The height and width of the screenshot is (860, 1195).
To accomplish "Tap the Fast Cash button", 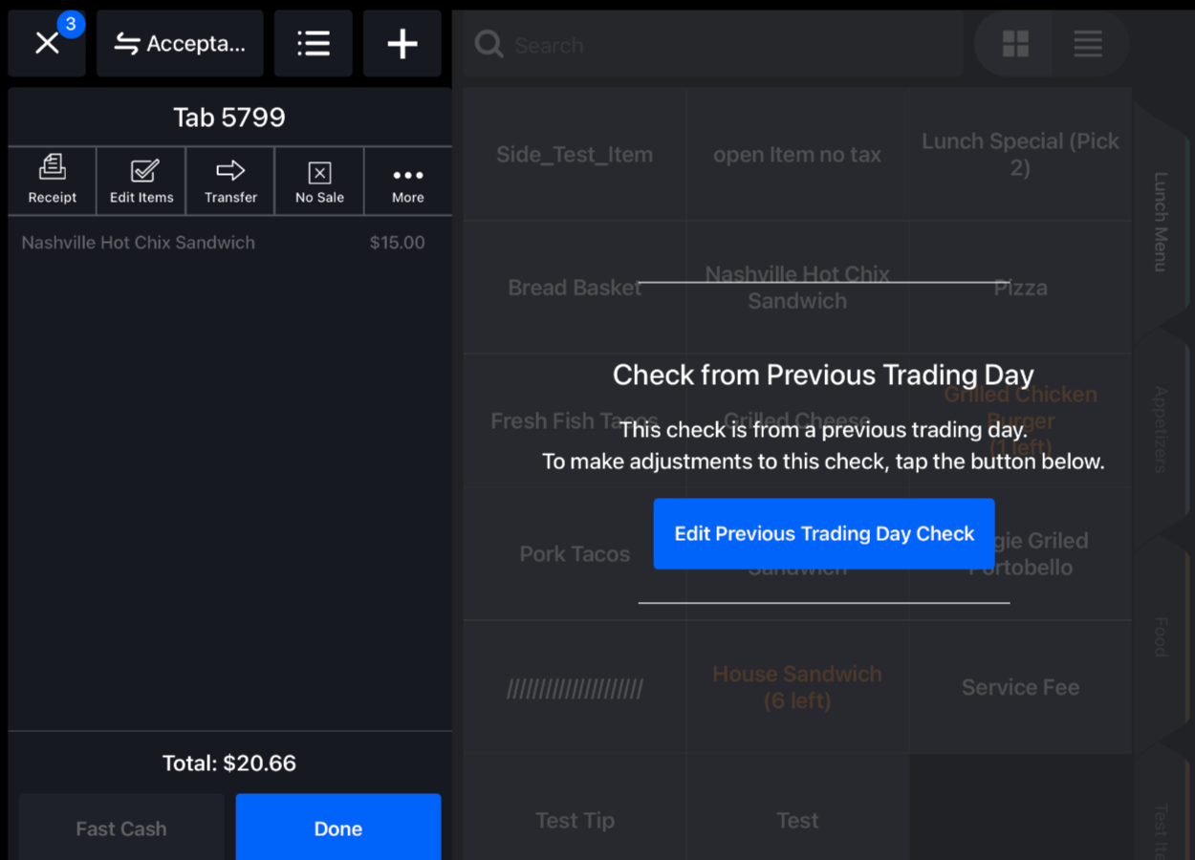I will 120,828.
